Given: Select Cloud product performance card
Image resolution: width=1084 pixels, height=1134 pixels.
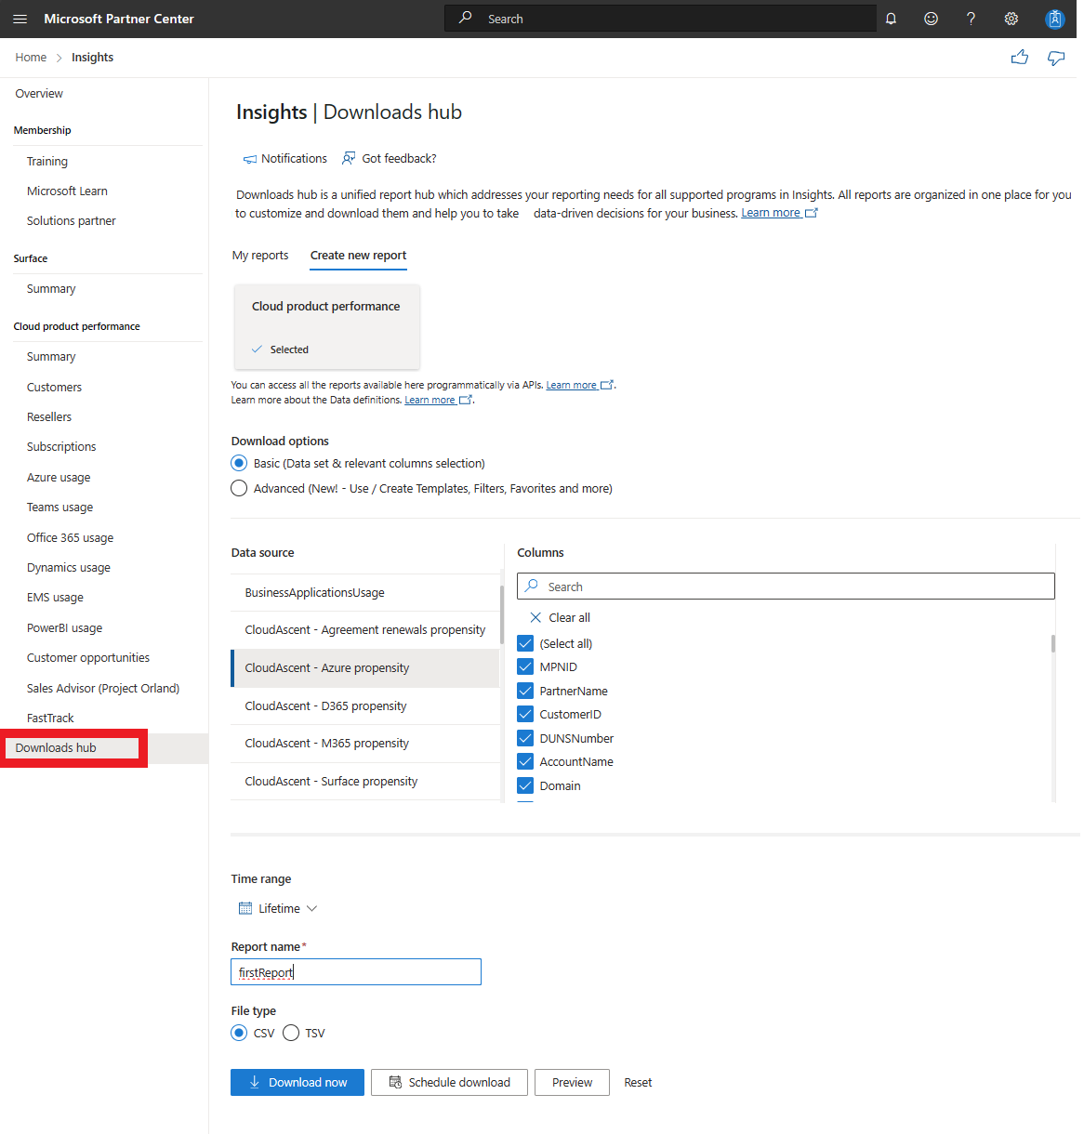Looking at the screenshot, I should click(326, 326).
